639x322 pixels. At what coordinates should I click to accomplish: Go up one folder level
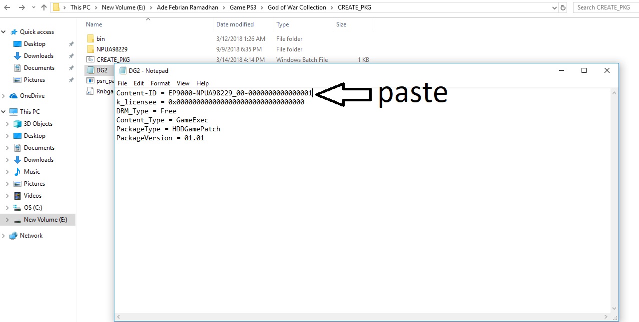44,7
